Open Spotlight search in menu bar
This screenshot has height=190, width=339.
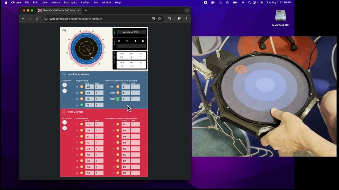[249, 2]
